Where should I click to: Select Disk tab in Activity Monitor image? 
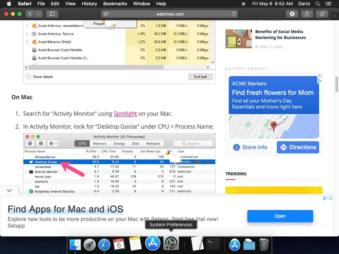tap(135, 144)
